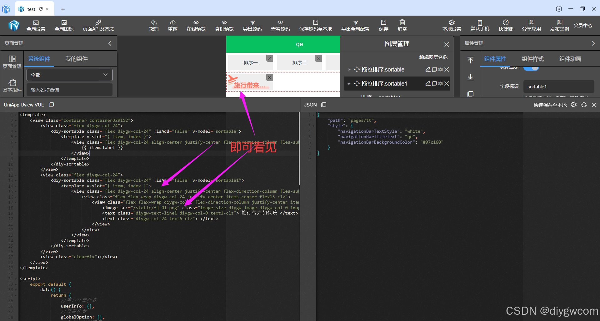
Task: Hide layer 拖拉排序:sortable via eye icon
Action: point(440,69)
